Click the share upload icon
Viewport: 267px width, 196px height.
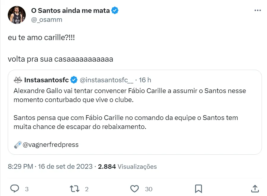tap(255, 189)
